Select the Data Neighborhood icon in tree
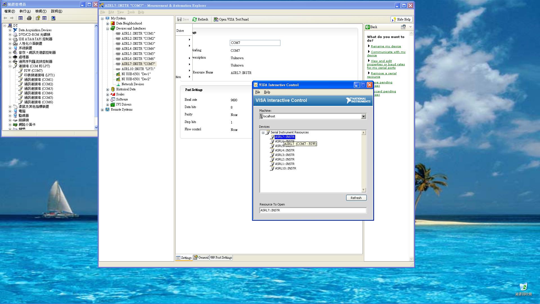 pos(113,23)
